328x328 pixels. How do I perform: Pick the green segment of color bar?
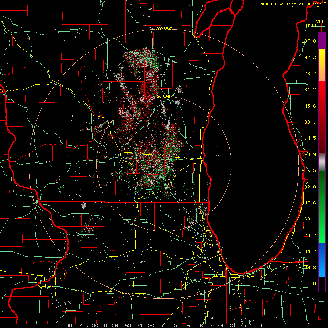coord(322,207)
